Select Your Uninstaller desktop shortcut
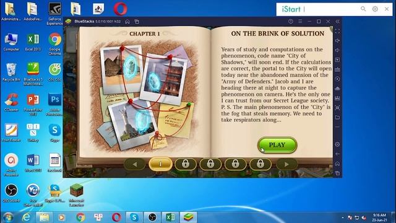The width and height of the screenshot is (396, 223). point(33,195)
